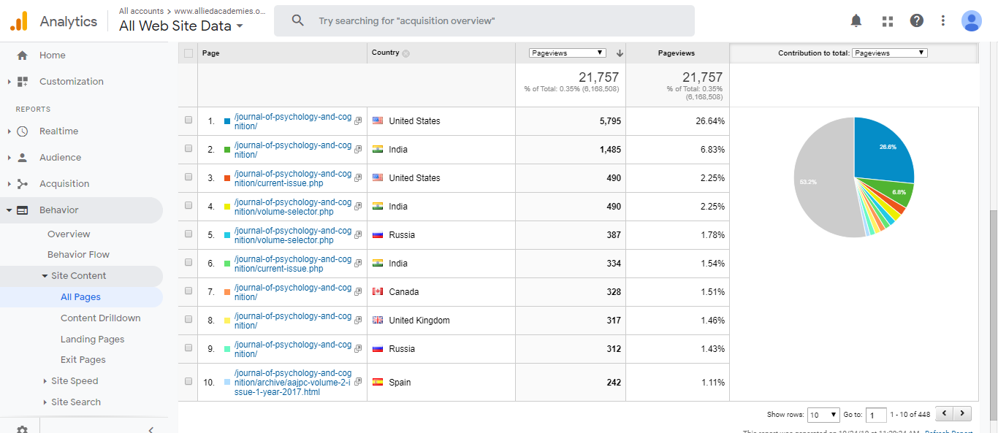998x433 pixels.
Task: Tick the checkbox for row 5 Russia
Action: 188,234
